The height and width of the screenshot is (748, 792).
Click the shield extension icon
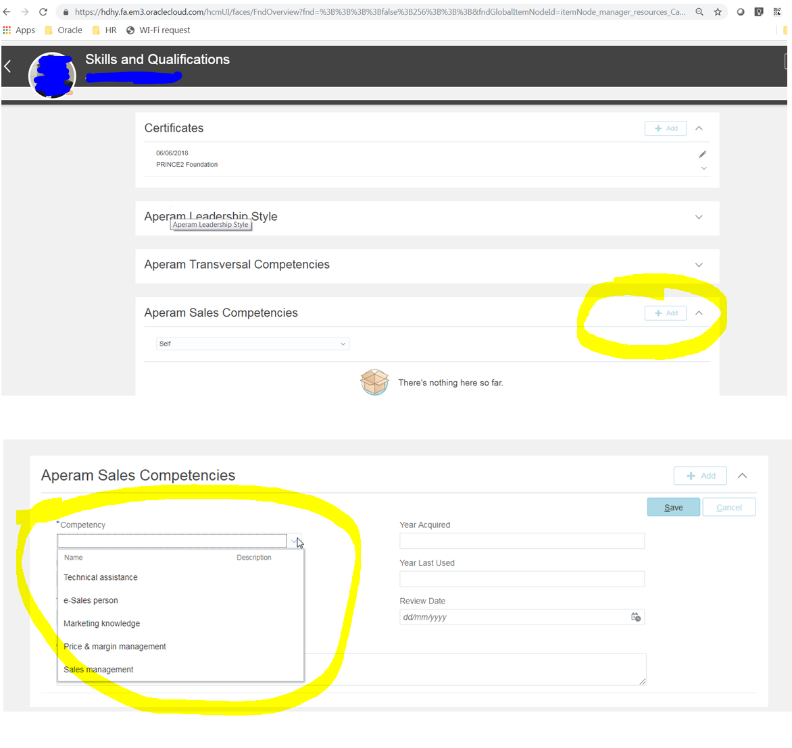[x=759, y=11]
